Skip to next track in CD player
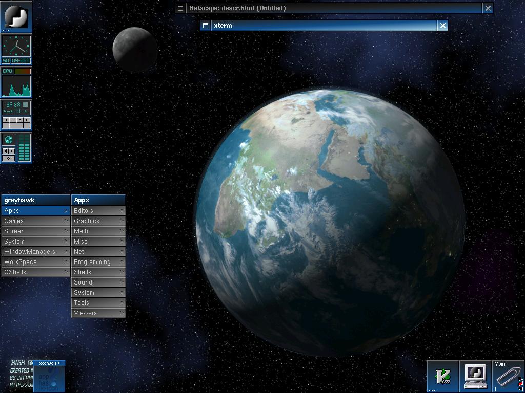 (x=27, y=120)
